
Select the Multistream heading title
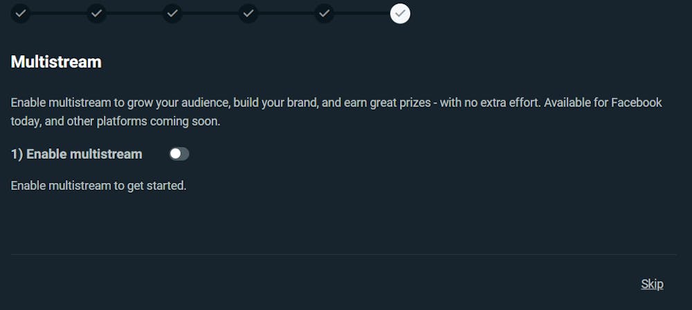(56, 61)
